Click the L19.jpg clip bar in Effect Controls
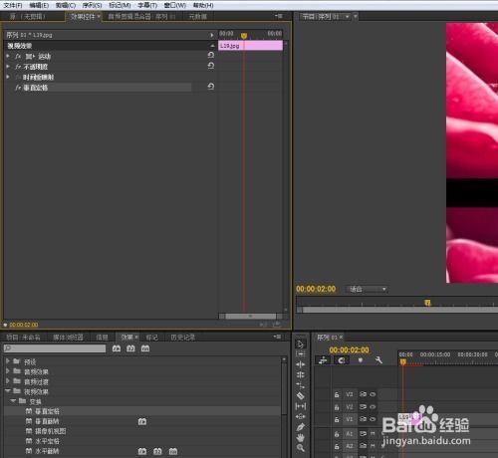 click(x=250, y=46)
